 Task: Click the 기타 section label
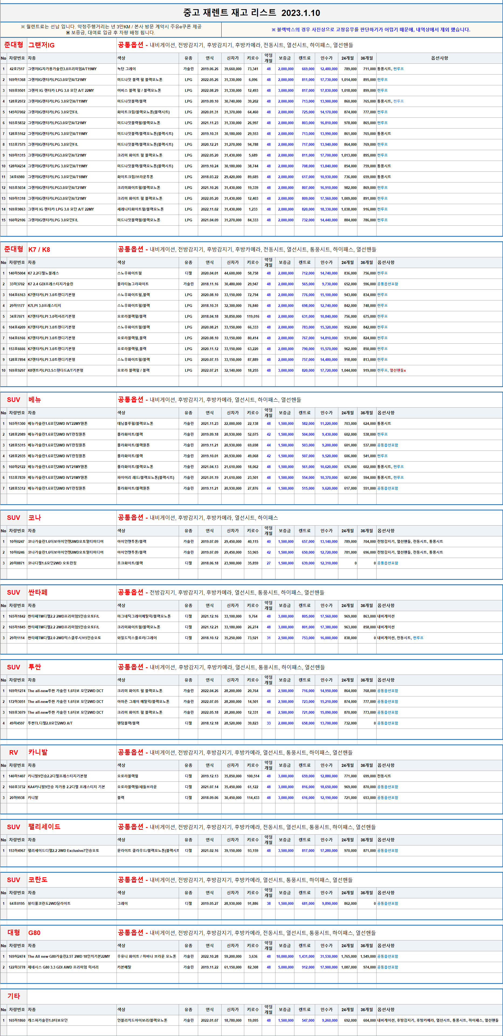point(14,996)
